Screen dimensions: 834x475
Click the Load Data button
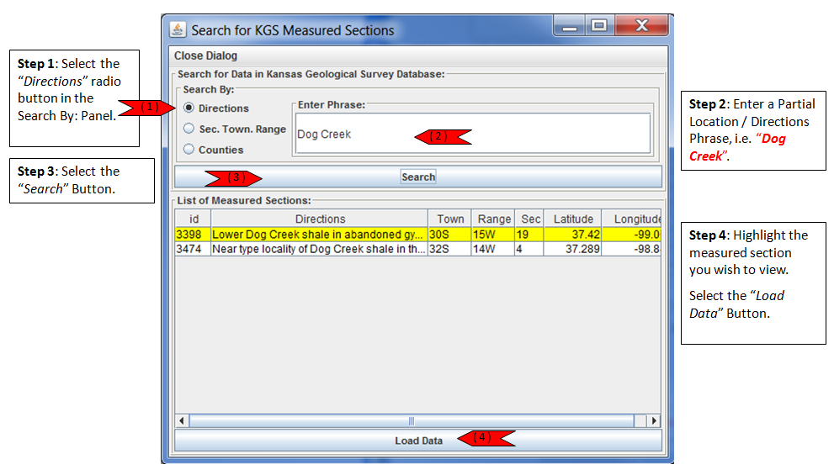point(418,441)
